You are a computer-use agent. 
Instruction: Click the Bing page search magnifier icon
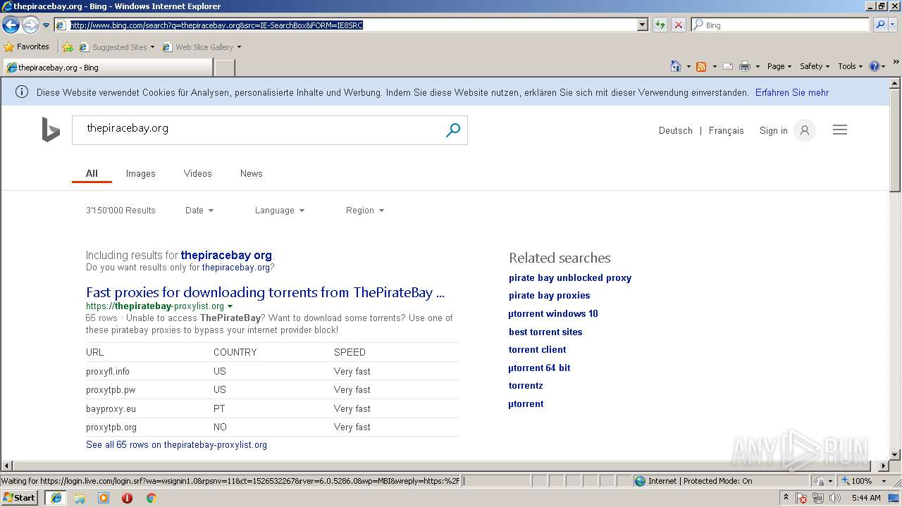(x=453, y=130)
